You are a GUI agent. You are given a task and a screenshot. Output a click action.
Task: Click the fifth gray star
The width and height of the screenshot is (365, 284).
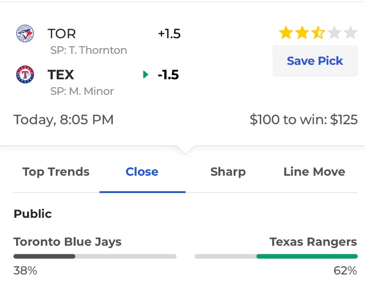point(350,33)
